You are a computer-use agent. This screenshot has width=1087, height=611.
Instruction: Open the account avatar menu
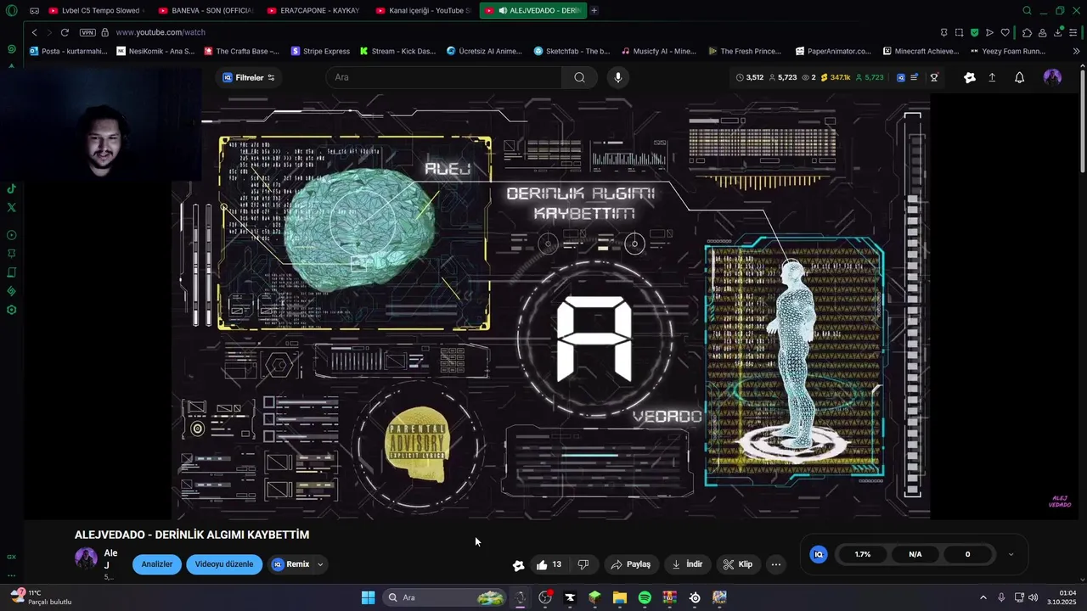1052,77
